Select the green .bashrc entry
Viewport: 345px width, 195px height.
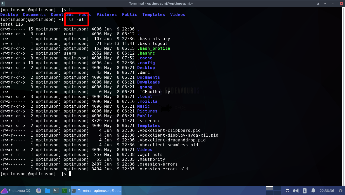(146, 53)
